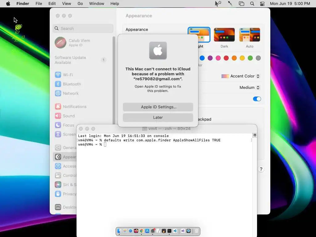Click the Apple logo menu
The height and width of the screenshot is (237, 316).
click(8, 4)
